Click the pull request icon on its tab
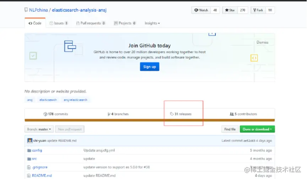307x179 pixels. [x=78, y=23]
